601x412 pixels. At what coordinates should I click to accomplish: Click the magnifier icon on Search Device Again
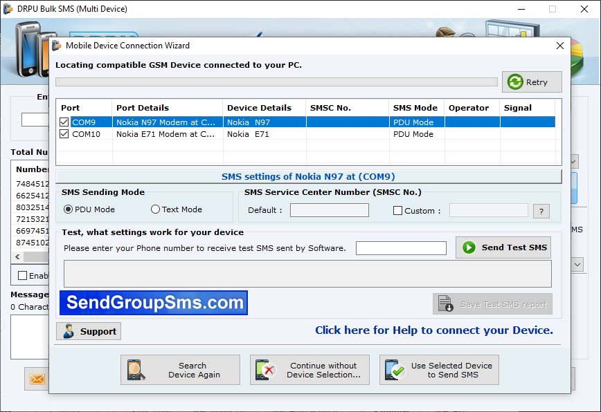tap(137, 369)
